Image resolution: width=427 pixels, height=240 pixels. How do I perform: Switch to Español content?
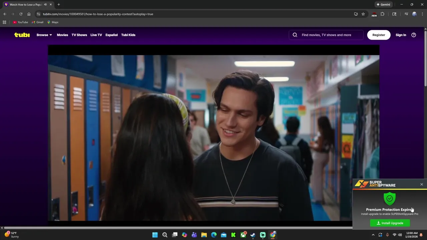[111, 35]
